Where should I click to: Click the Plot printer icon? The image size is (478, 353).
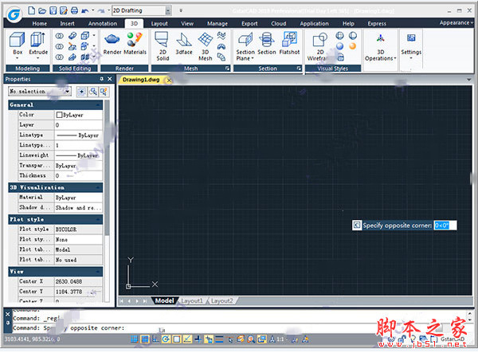coord(74,10)
